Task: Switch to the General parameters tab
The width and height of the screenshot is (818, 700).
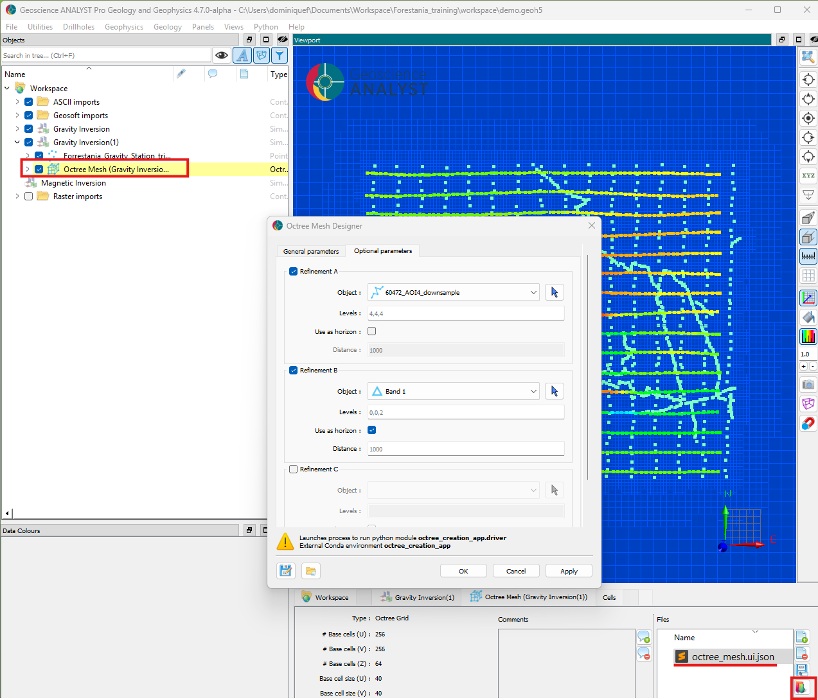Action: point(311,251)
